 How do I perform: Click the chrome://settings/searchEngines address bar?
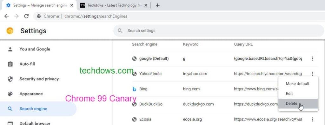tap(96, 16)
